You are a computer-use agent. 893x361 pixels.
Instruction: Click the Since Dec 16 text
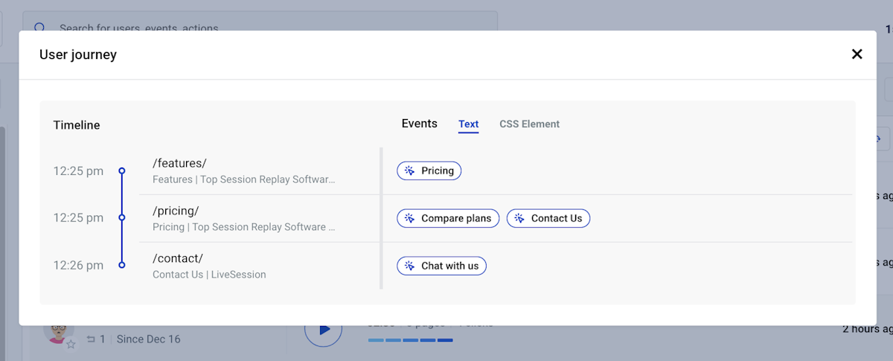point(148,339)
